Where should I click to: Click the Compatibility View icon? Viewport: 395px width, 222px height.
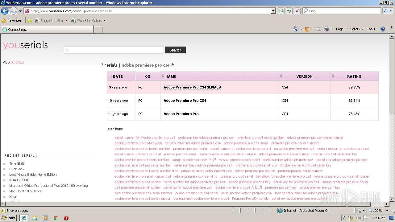point(281,11)
